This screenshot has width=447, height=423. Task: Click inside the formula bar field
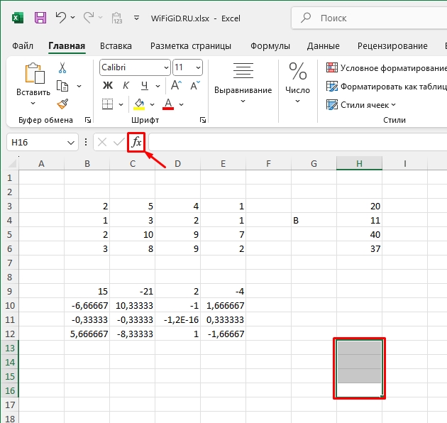(x=297, y=142)
